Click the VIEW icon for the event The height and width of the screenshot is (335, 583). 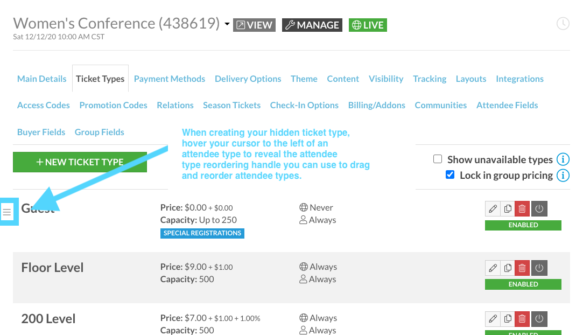(254, 25)
